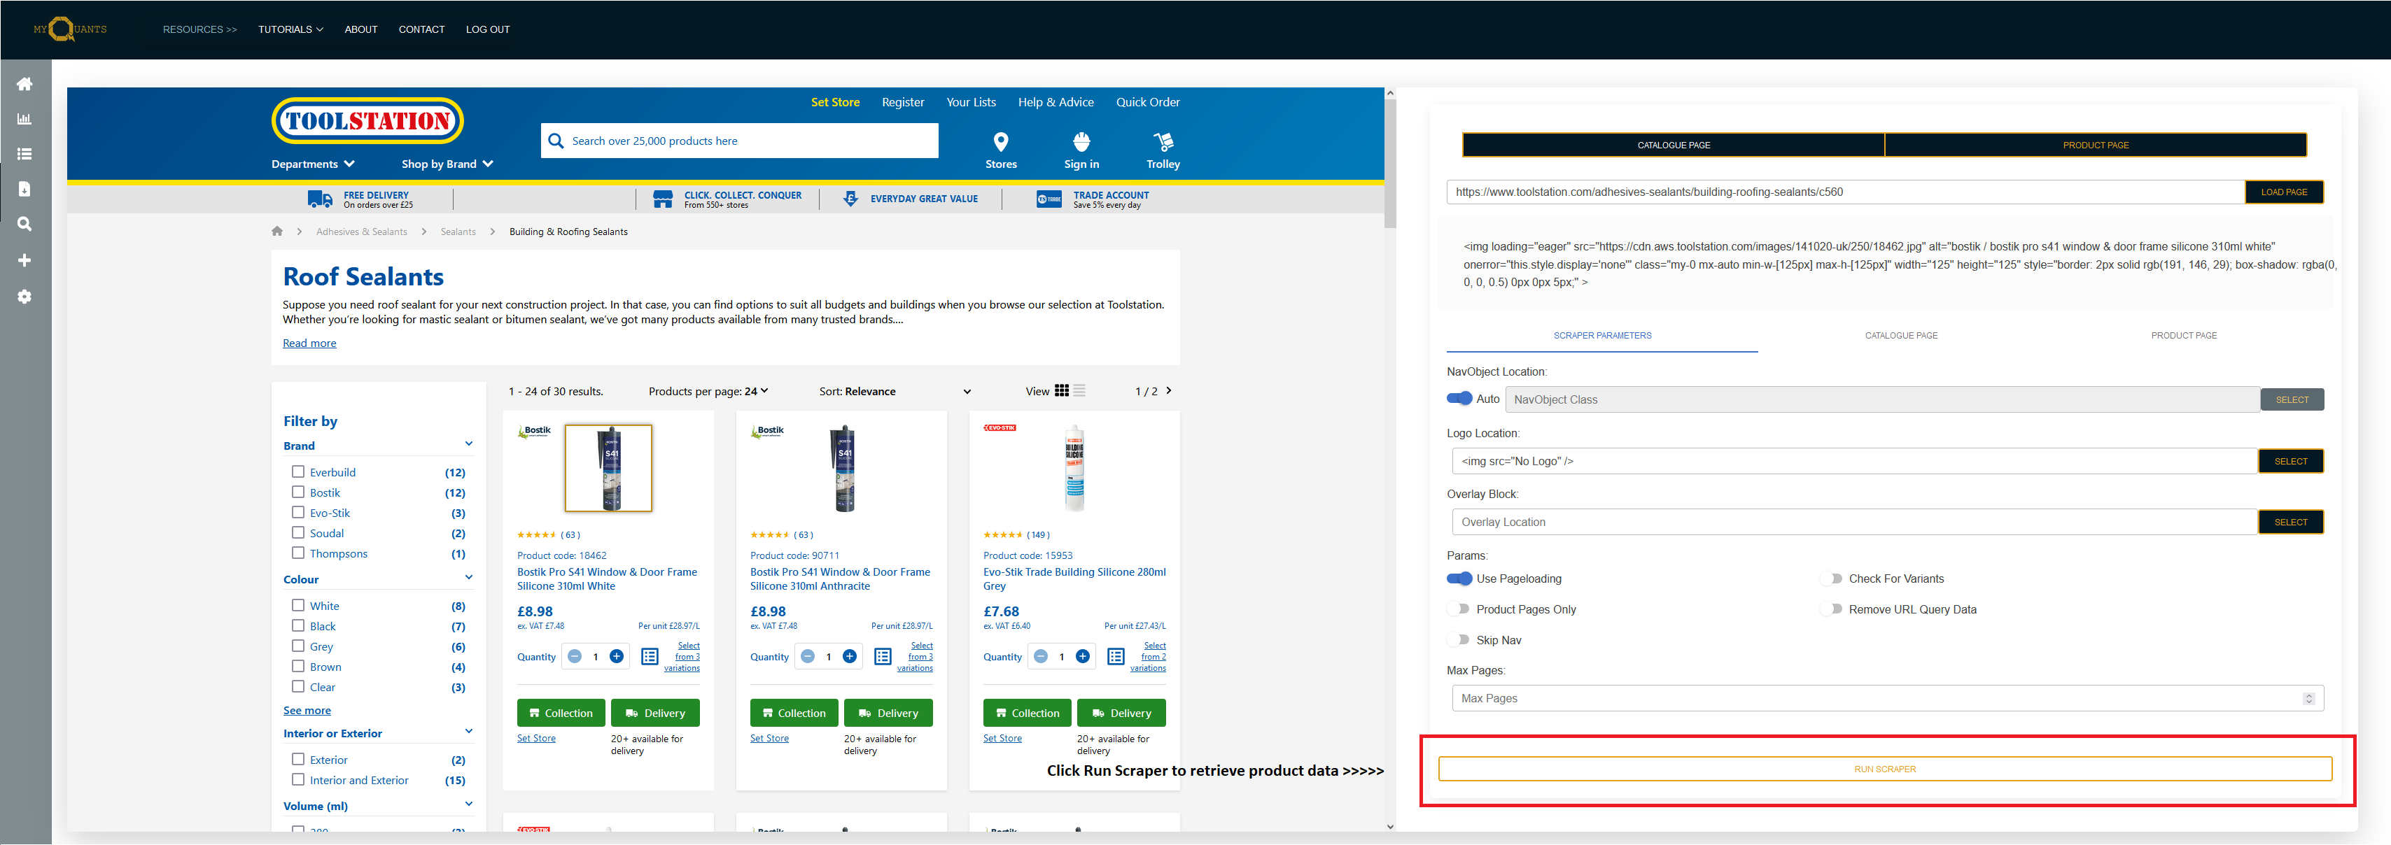Open the Contact menu item

[x=421, y=29]
